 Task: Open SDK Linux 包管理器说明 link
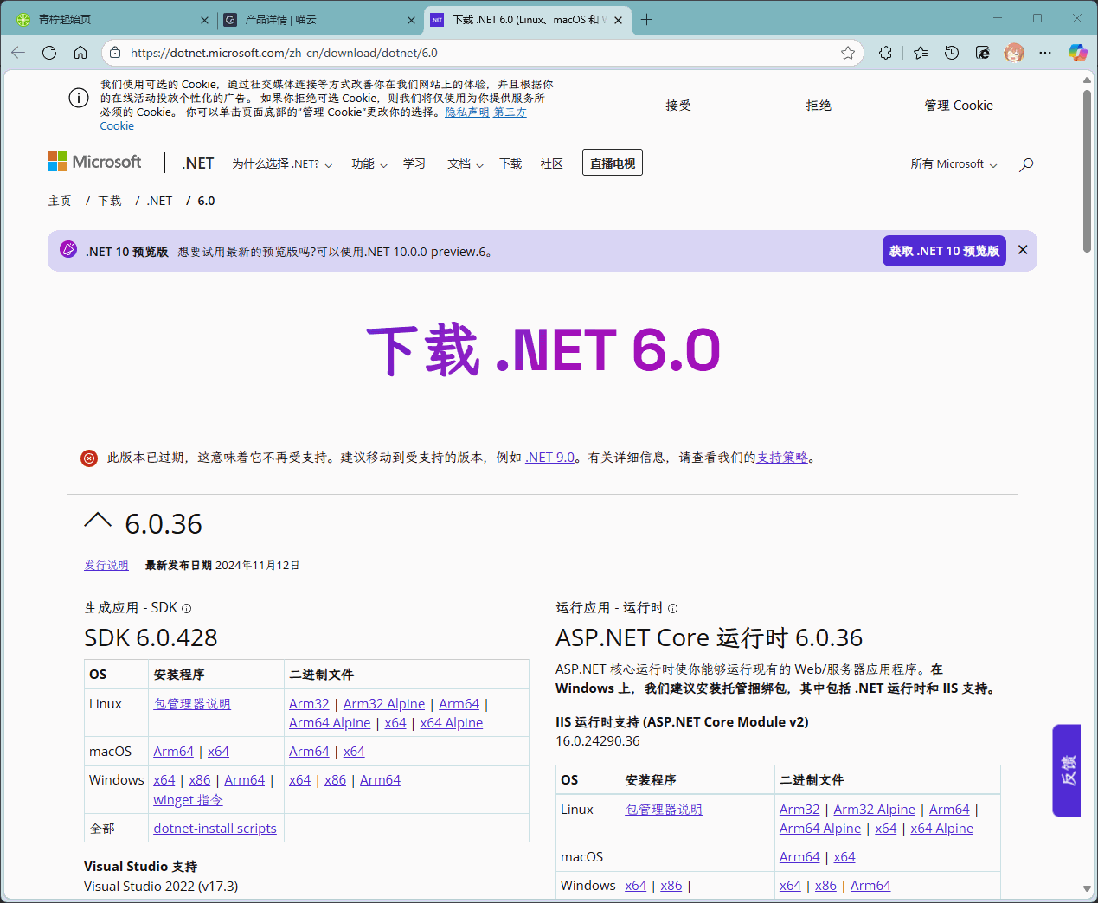coord(192,704)
